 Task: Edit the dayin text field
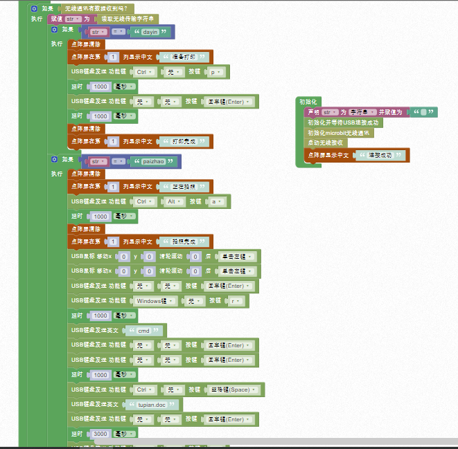click(150, 32)
